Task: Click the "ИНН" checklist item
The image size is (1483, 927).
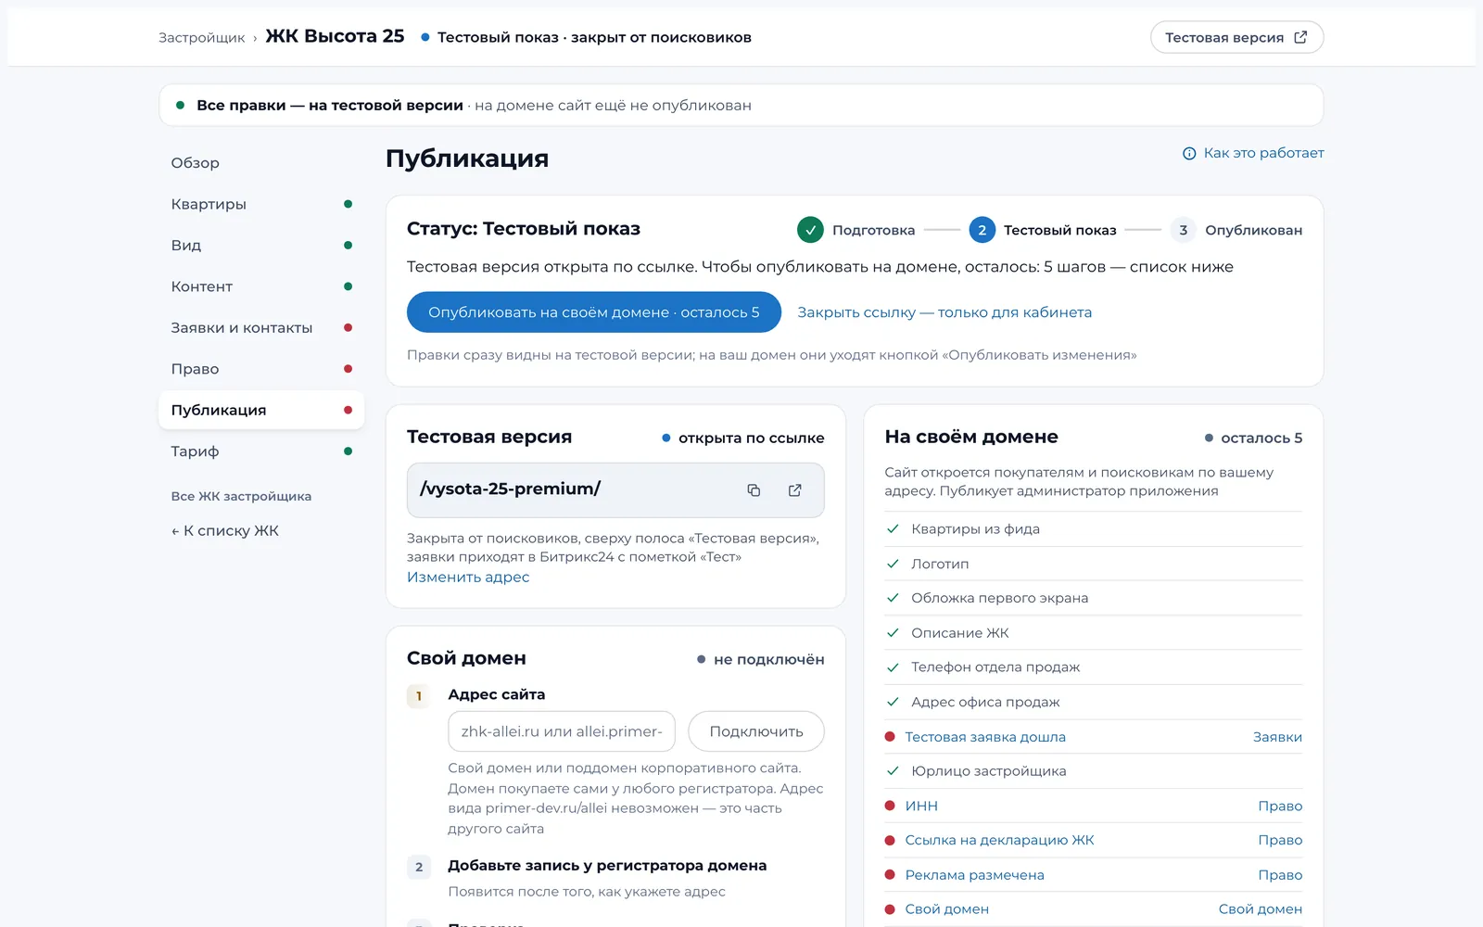Action: (921, 806)
